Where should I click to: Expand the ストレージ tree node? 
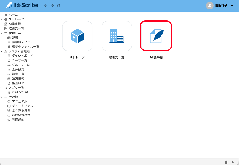pyautogui.click(x=2, y=19)
